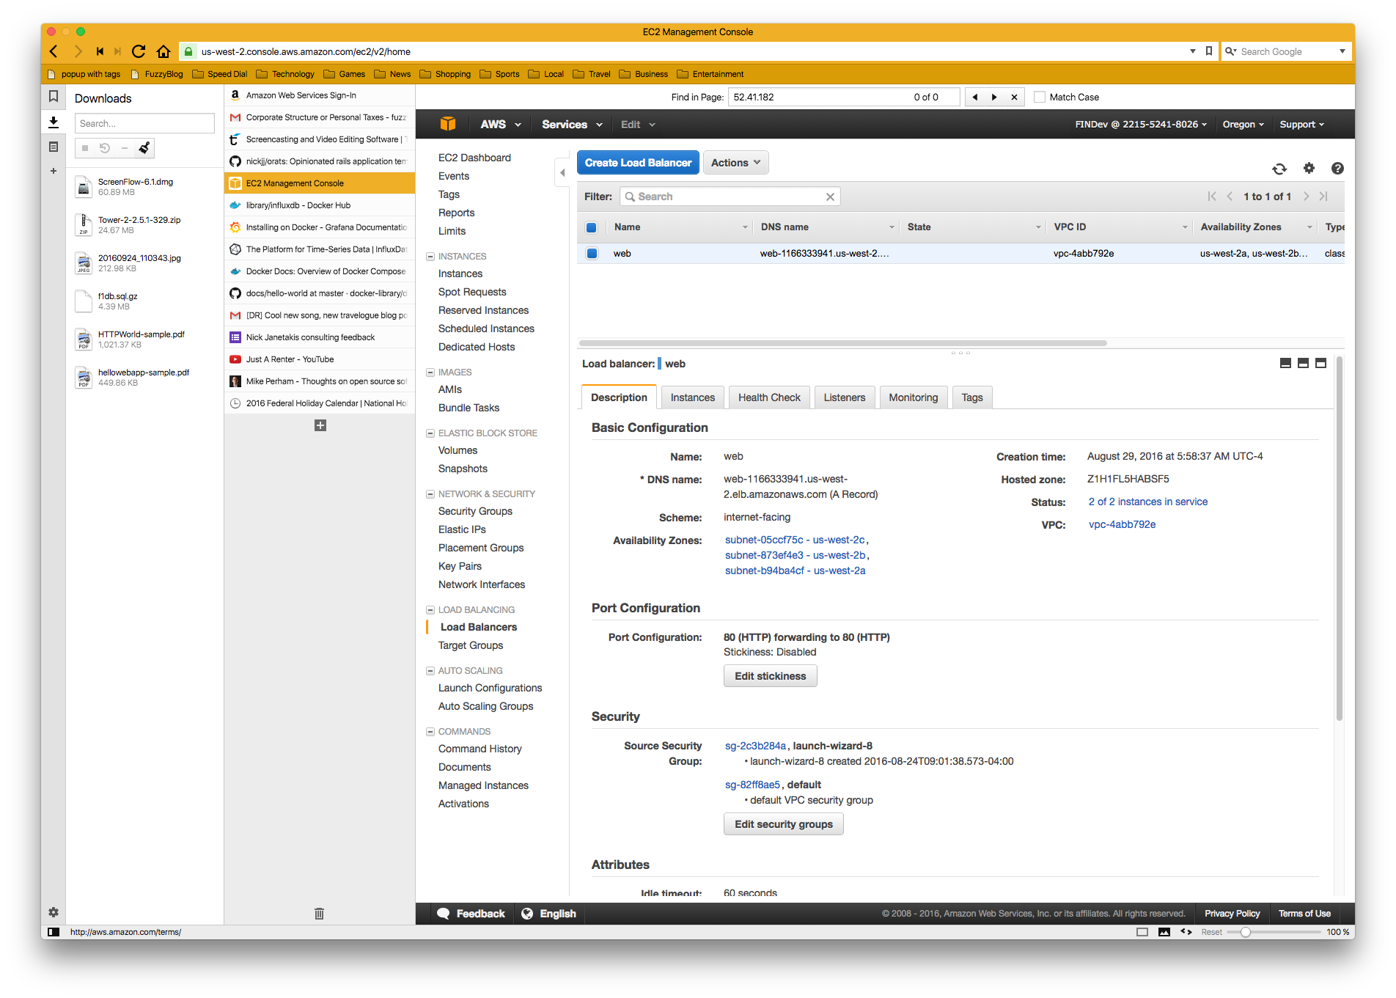Focus the Filter search field
The height and width of the screenshot is (998, 1396).
[x=730, y=197]
